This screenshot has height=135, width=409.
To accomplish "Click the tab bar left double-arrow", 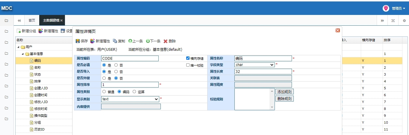I will click(19, 21).
